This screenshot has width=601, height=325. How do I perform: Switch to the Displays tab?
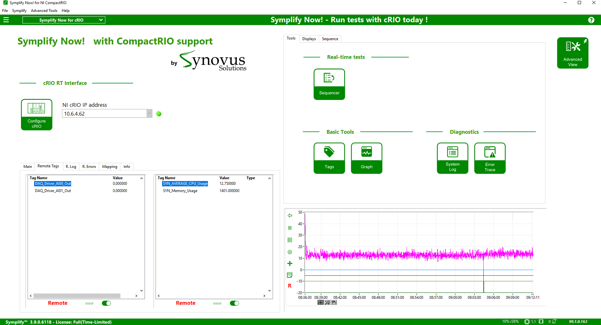click(309, 39)
